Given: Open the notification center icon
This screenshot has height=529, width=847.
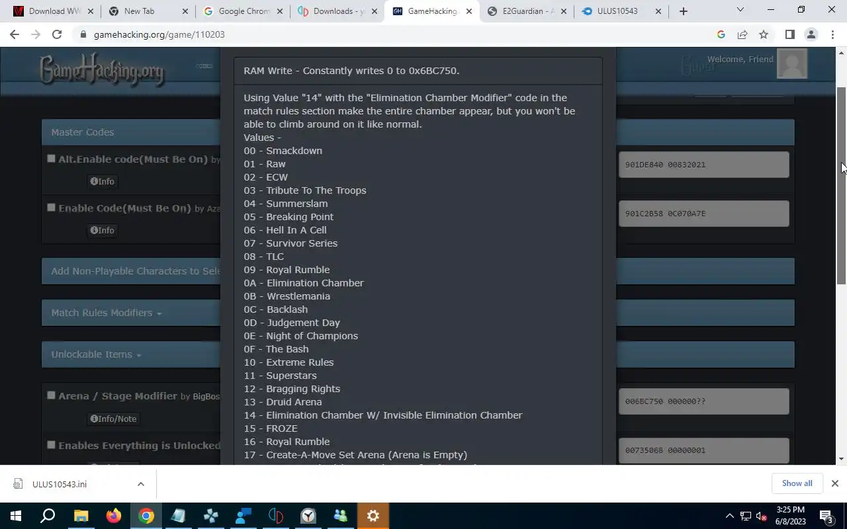Looking at the screenshot, I should pyautogui.click(x=826, y=516).
